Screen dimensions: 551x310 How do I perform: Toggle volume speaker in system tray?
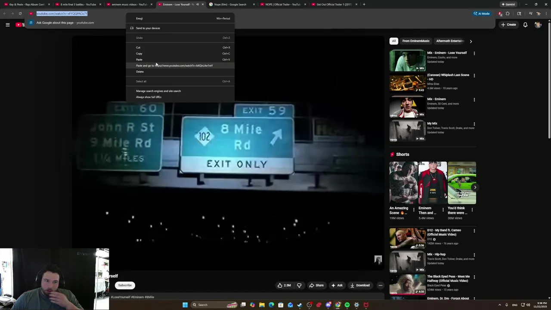tap(528, 305)
